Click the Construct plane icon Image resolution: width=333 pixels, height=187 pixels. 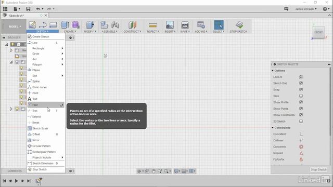click(x=132, y=25)
